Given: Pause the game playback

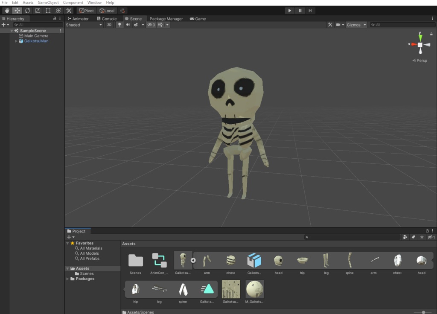Looking at the screenshot, I should pyautogui.click(x=300, y=11).
